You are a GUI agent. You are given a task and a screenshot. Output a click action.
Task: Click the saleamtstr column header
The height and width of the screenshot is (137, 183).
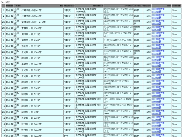89,6
